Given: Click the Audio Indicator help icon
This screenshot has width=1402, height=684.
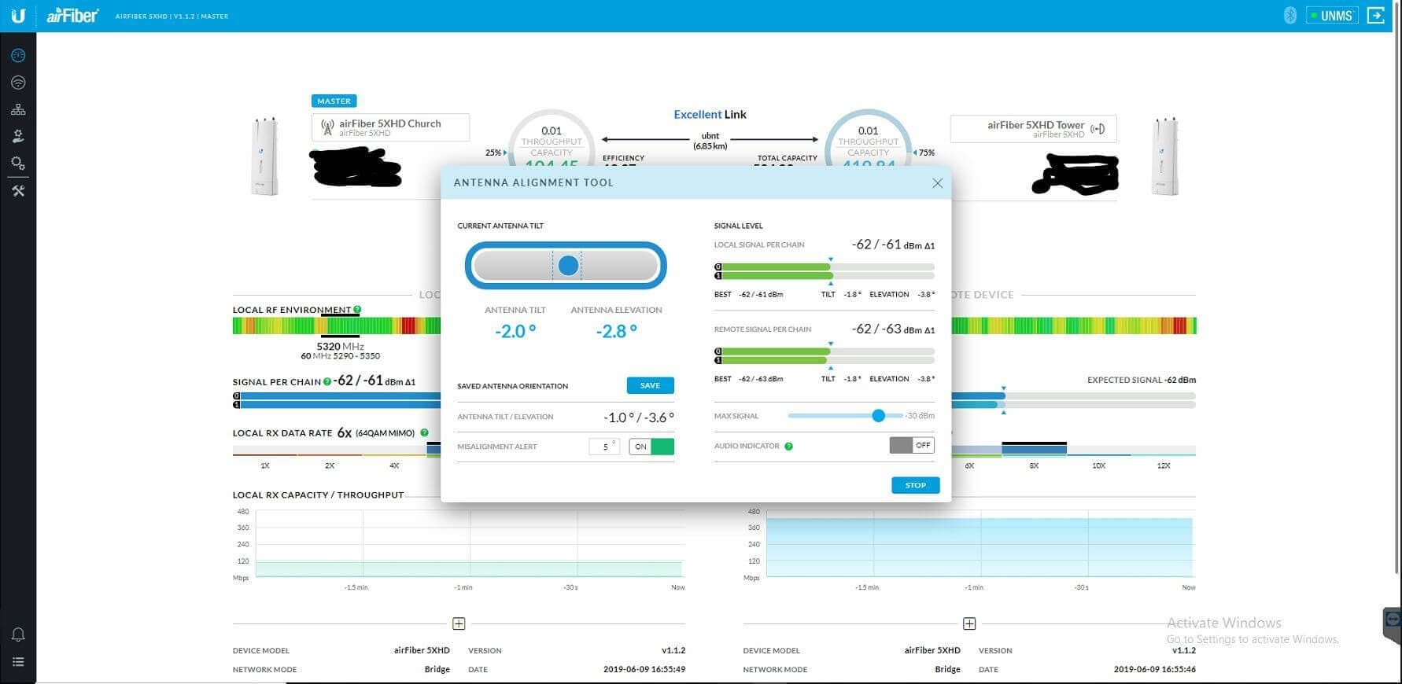Looking at the screenshot, I should click(x=788, y=447).
